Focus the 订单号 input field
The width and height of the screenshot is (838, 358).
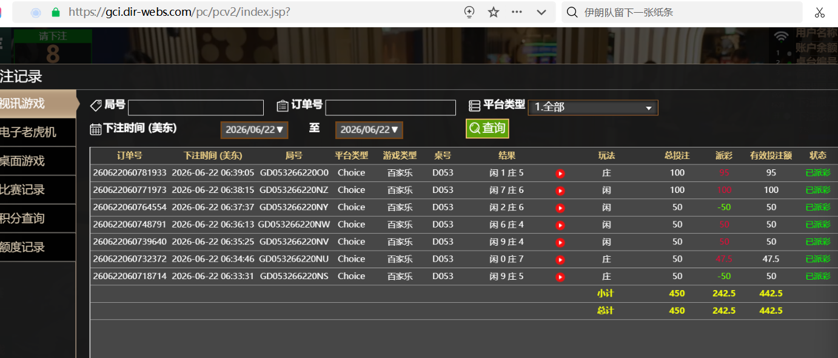391,107
